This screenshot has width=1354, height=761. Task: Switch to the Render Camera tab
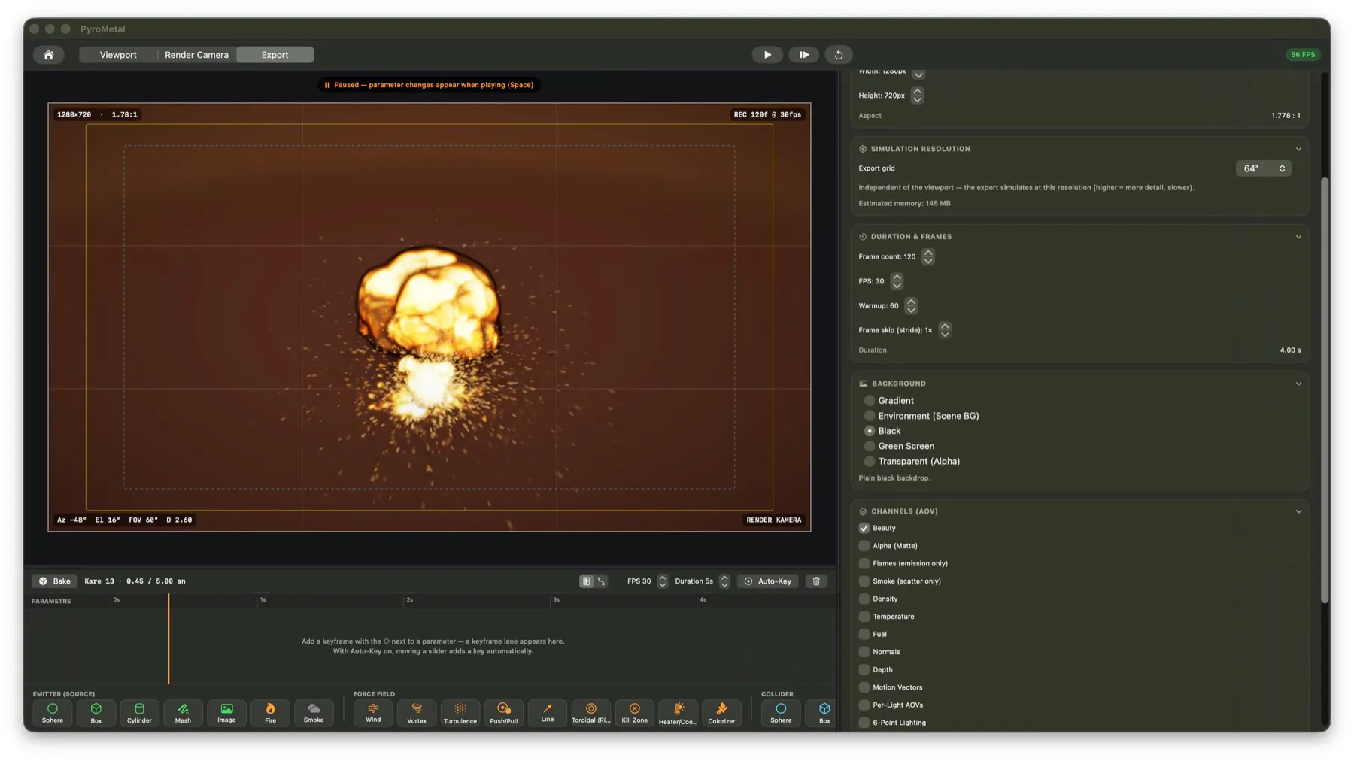(x=196, y=55)
